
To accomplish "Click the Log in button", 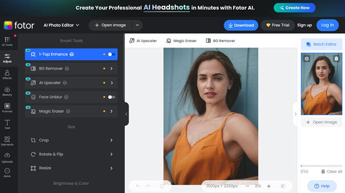I will coord(327,25).
